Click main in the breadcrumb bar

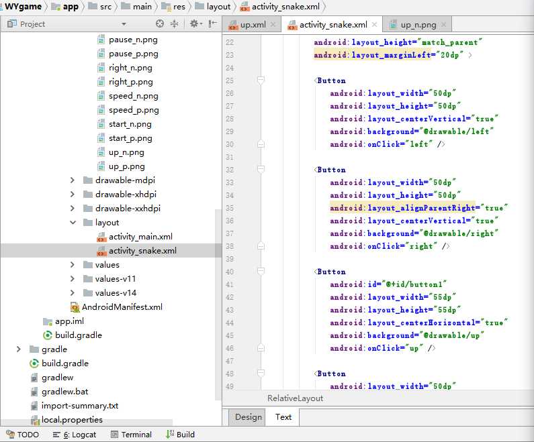(136, 7)
